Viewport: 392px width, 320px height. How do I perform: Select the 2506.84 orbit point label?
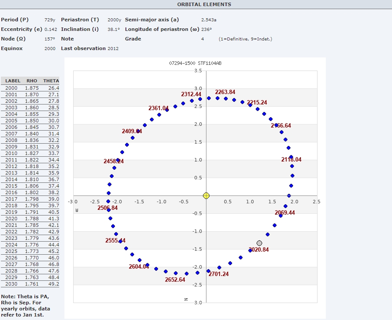click(x=108, y=208)
